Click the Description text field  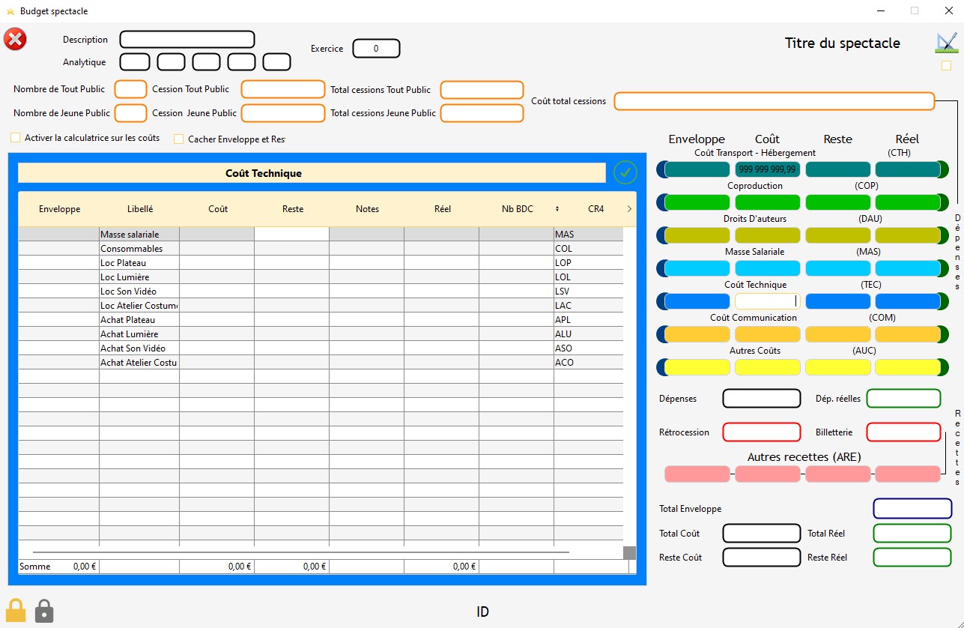(x=187, y=40)
